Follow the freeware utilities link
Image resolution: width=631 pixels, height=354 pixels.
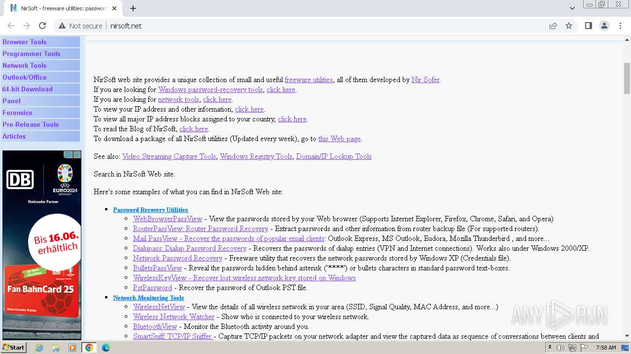309,80
